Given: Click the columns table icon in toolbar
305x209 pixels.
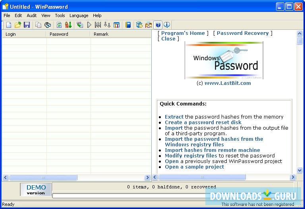Looking at the screenshot, I should (x=116, y=25).
